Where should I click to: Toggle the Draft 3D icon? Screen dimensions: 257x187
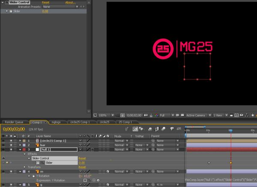tap(141, 129)
